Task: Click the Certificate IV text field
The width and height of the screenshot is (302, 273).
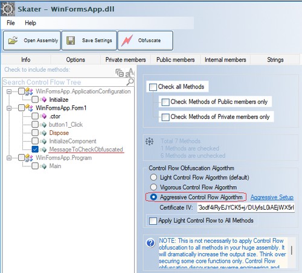Action: tap(246, 207)
